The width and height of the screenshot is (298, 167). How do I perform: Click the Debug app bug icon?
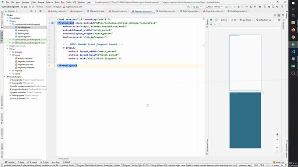238,6
